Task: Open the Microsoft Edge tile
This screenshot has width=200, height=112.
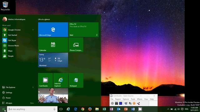Action: (53, 30)
